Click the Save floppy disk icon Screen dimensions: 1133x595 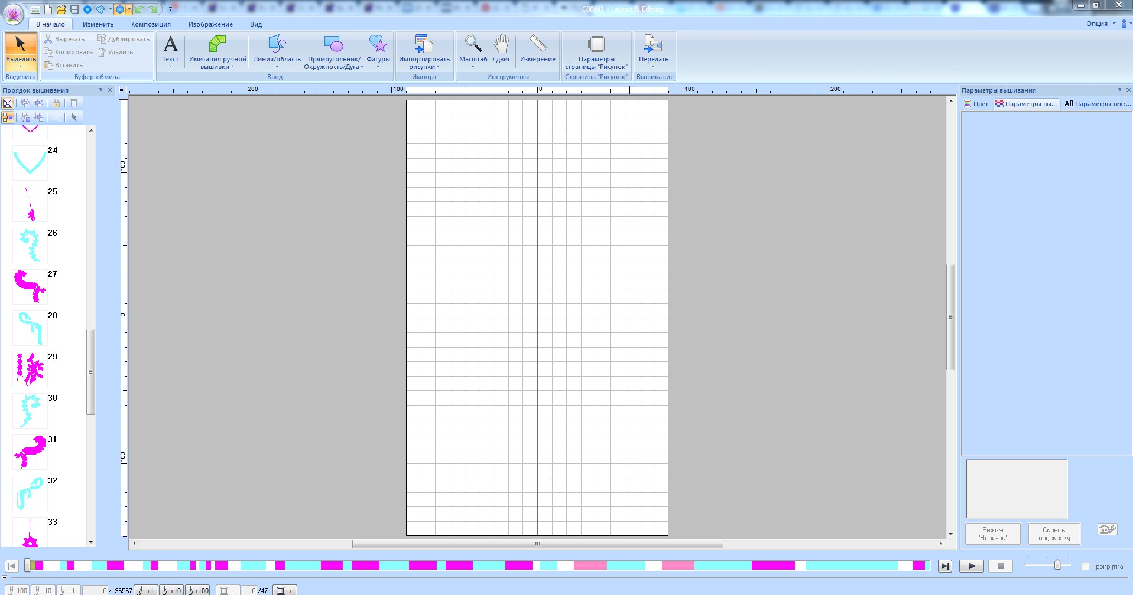[x=74, y=9]
